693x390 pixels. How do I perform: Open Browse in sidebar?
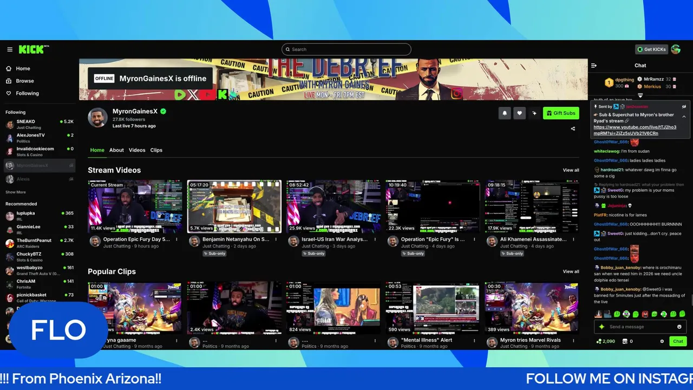(25, 81)
